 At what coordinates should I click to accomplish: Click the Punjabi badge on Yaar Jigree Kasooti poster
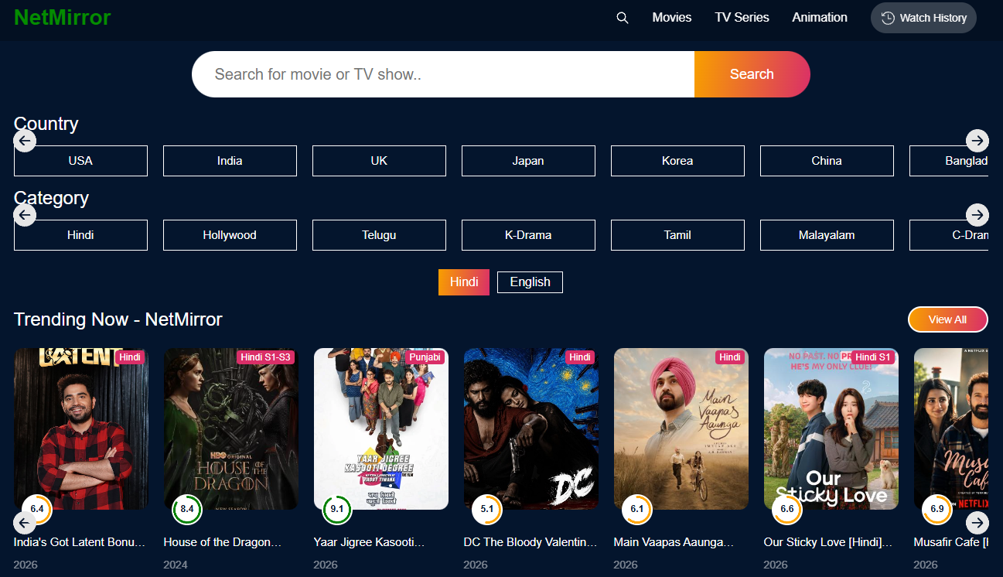point(425,357)
